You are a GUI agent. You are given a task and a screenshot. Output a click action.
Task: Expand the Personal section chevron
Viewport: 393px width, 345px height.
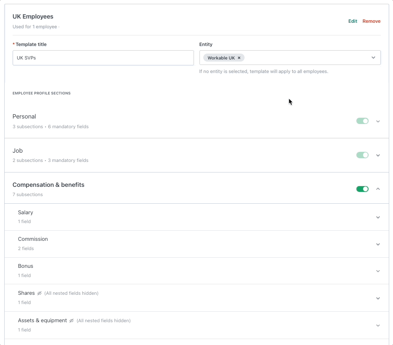tap(378, 121)
